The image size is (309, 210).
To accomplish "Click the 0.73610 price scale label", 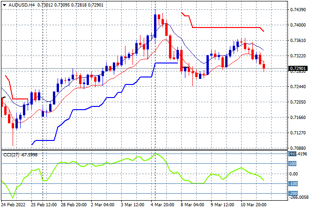I will point(298,40).
